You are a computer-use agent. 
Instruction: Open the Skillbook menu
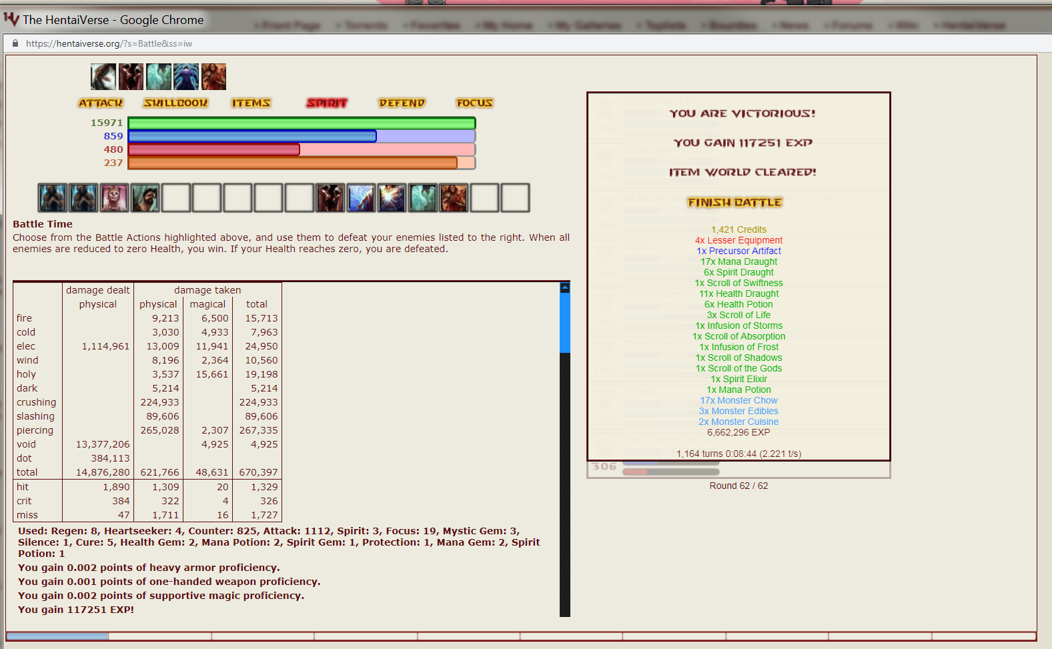coord(176,103)
